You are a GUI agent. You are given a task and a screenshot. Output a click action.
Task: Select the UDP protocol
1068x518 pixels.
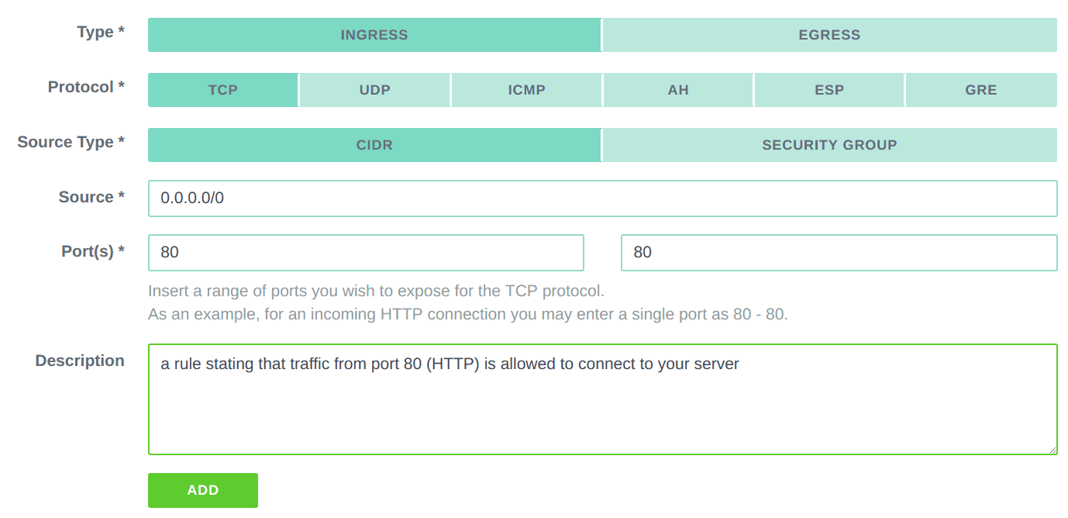click(x=374, y=89)
